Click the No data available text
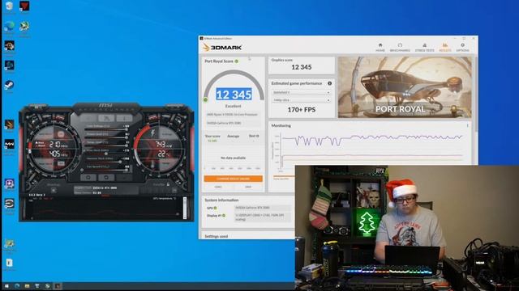519x291 pixels. (x=233, y=158)
